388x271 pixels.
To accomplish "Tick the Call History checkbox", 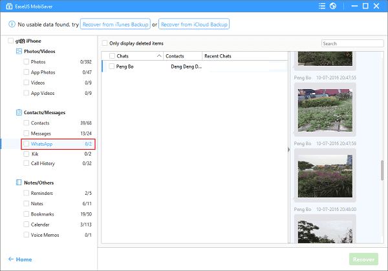I will (x=27, y=163).
